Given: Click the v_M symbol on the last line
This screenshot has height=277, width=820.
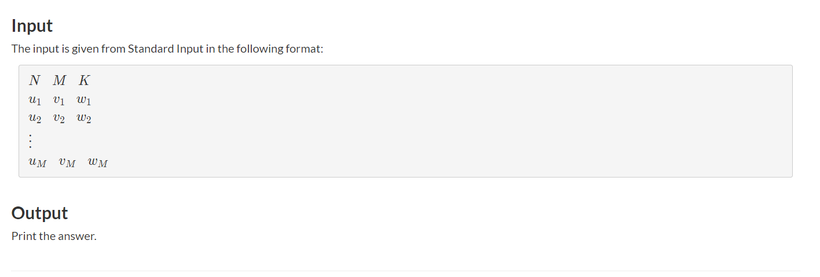Looking at the screenshot, I should (67, 162).
